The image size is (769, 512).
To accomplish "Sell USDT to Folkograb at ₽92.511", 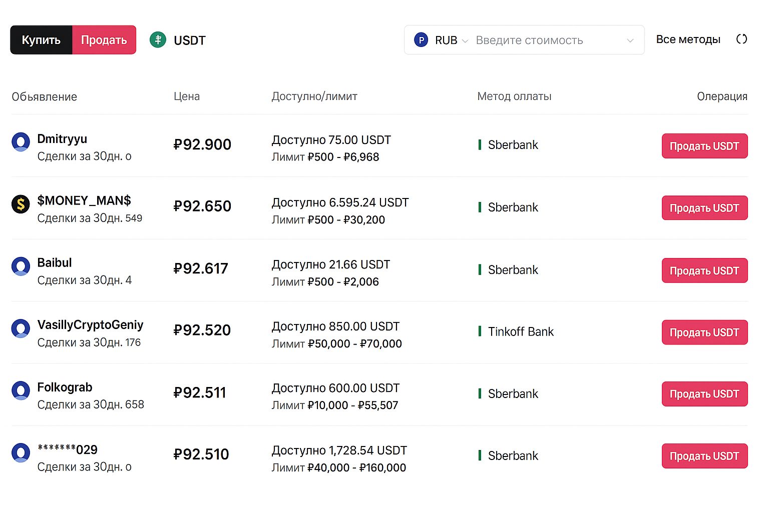I will click(704, 394).
